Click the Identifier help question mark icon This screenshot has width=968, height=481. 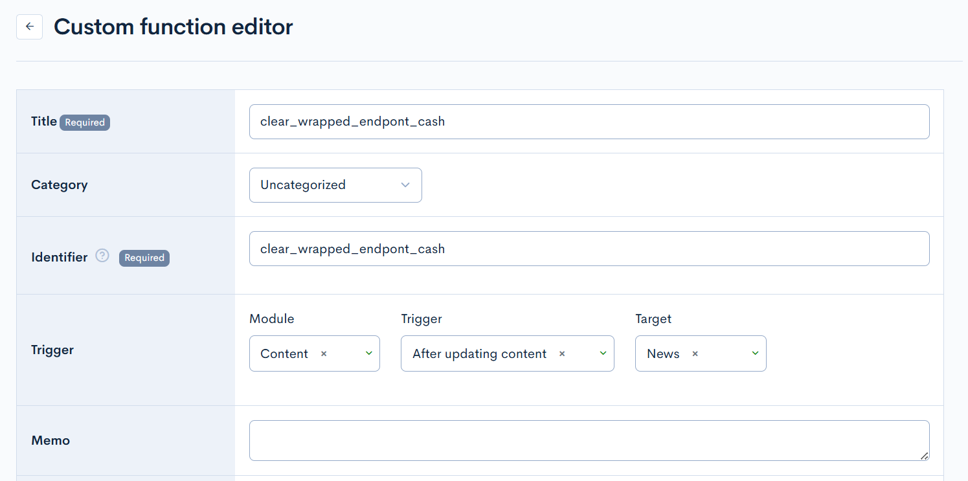[102, 256]
